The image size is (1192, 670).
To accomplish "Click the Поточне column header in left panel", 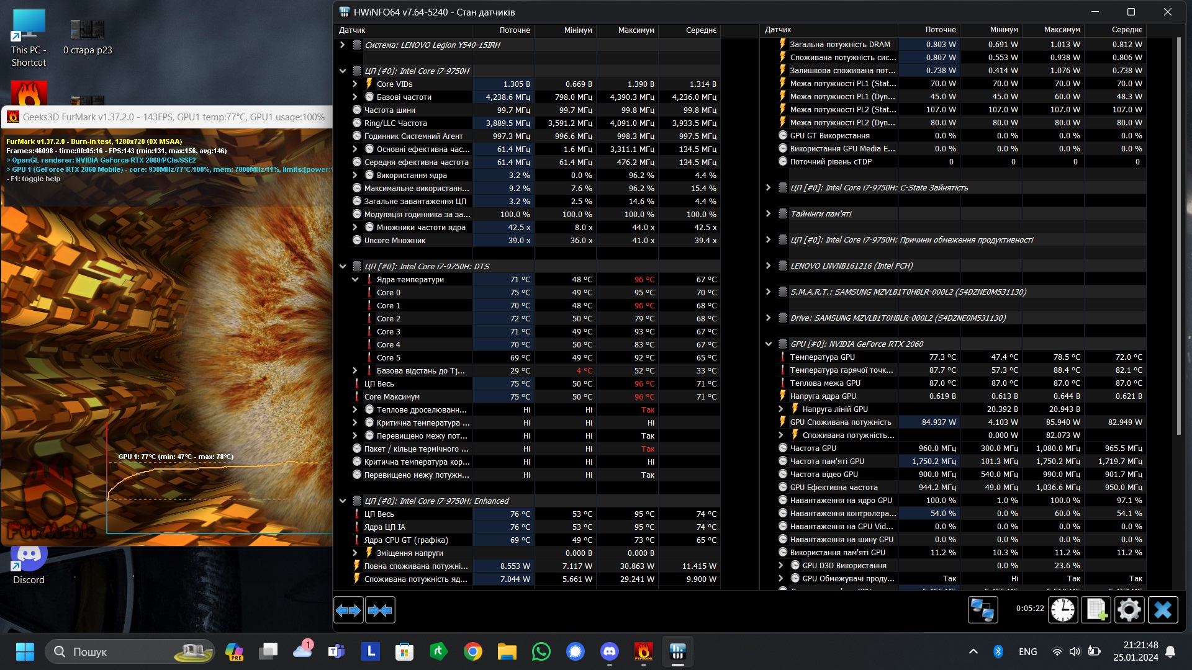I will point(503,30).
